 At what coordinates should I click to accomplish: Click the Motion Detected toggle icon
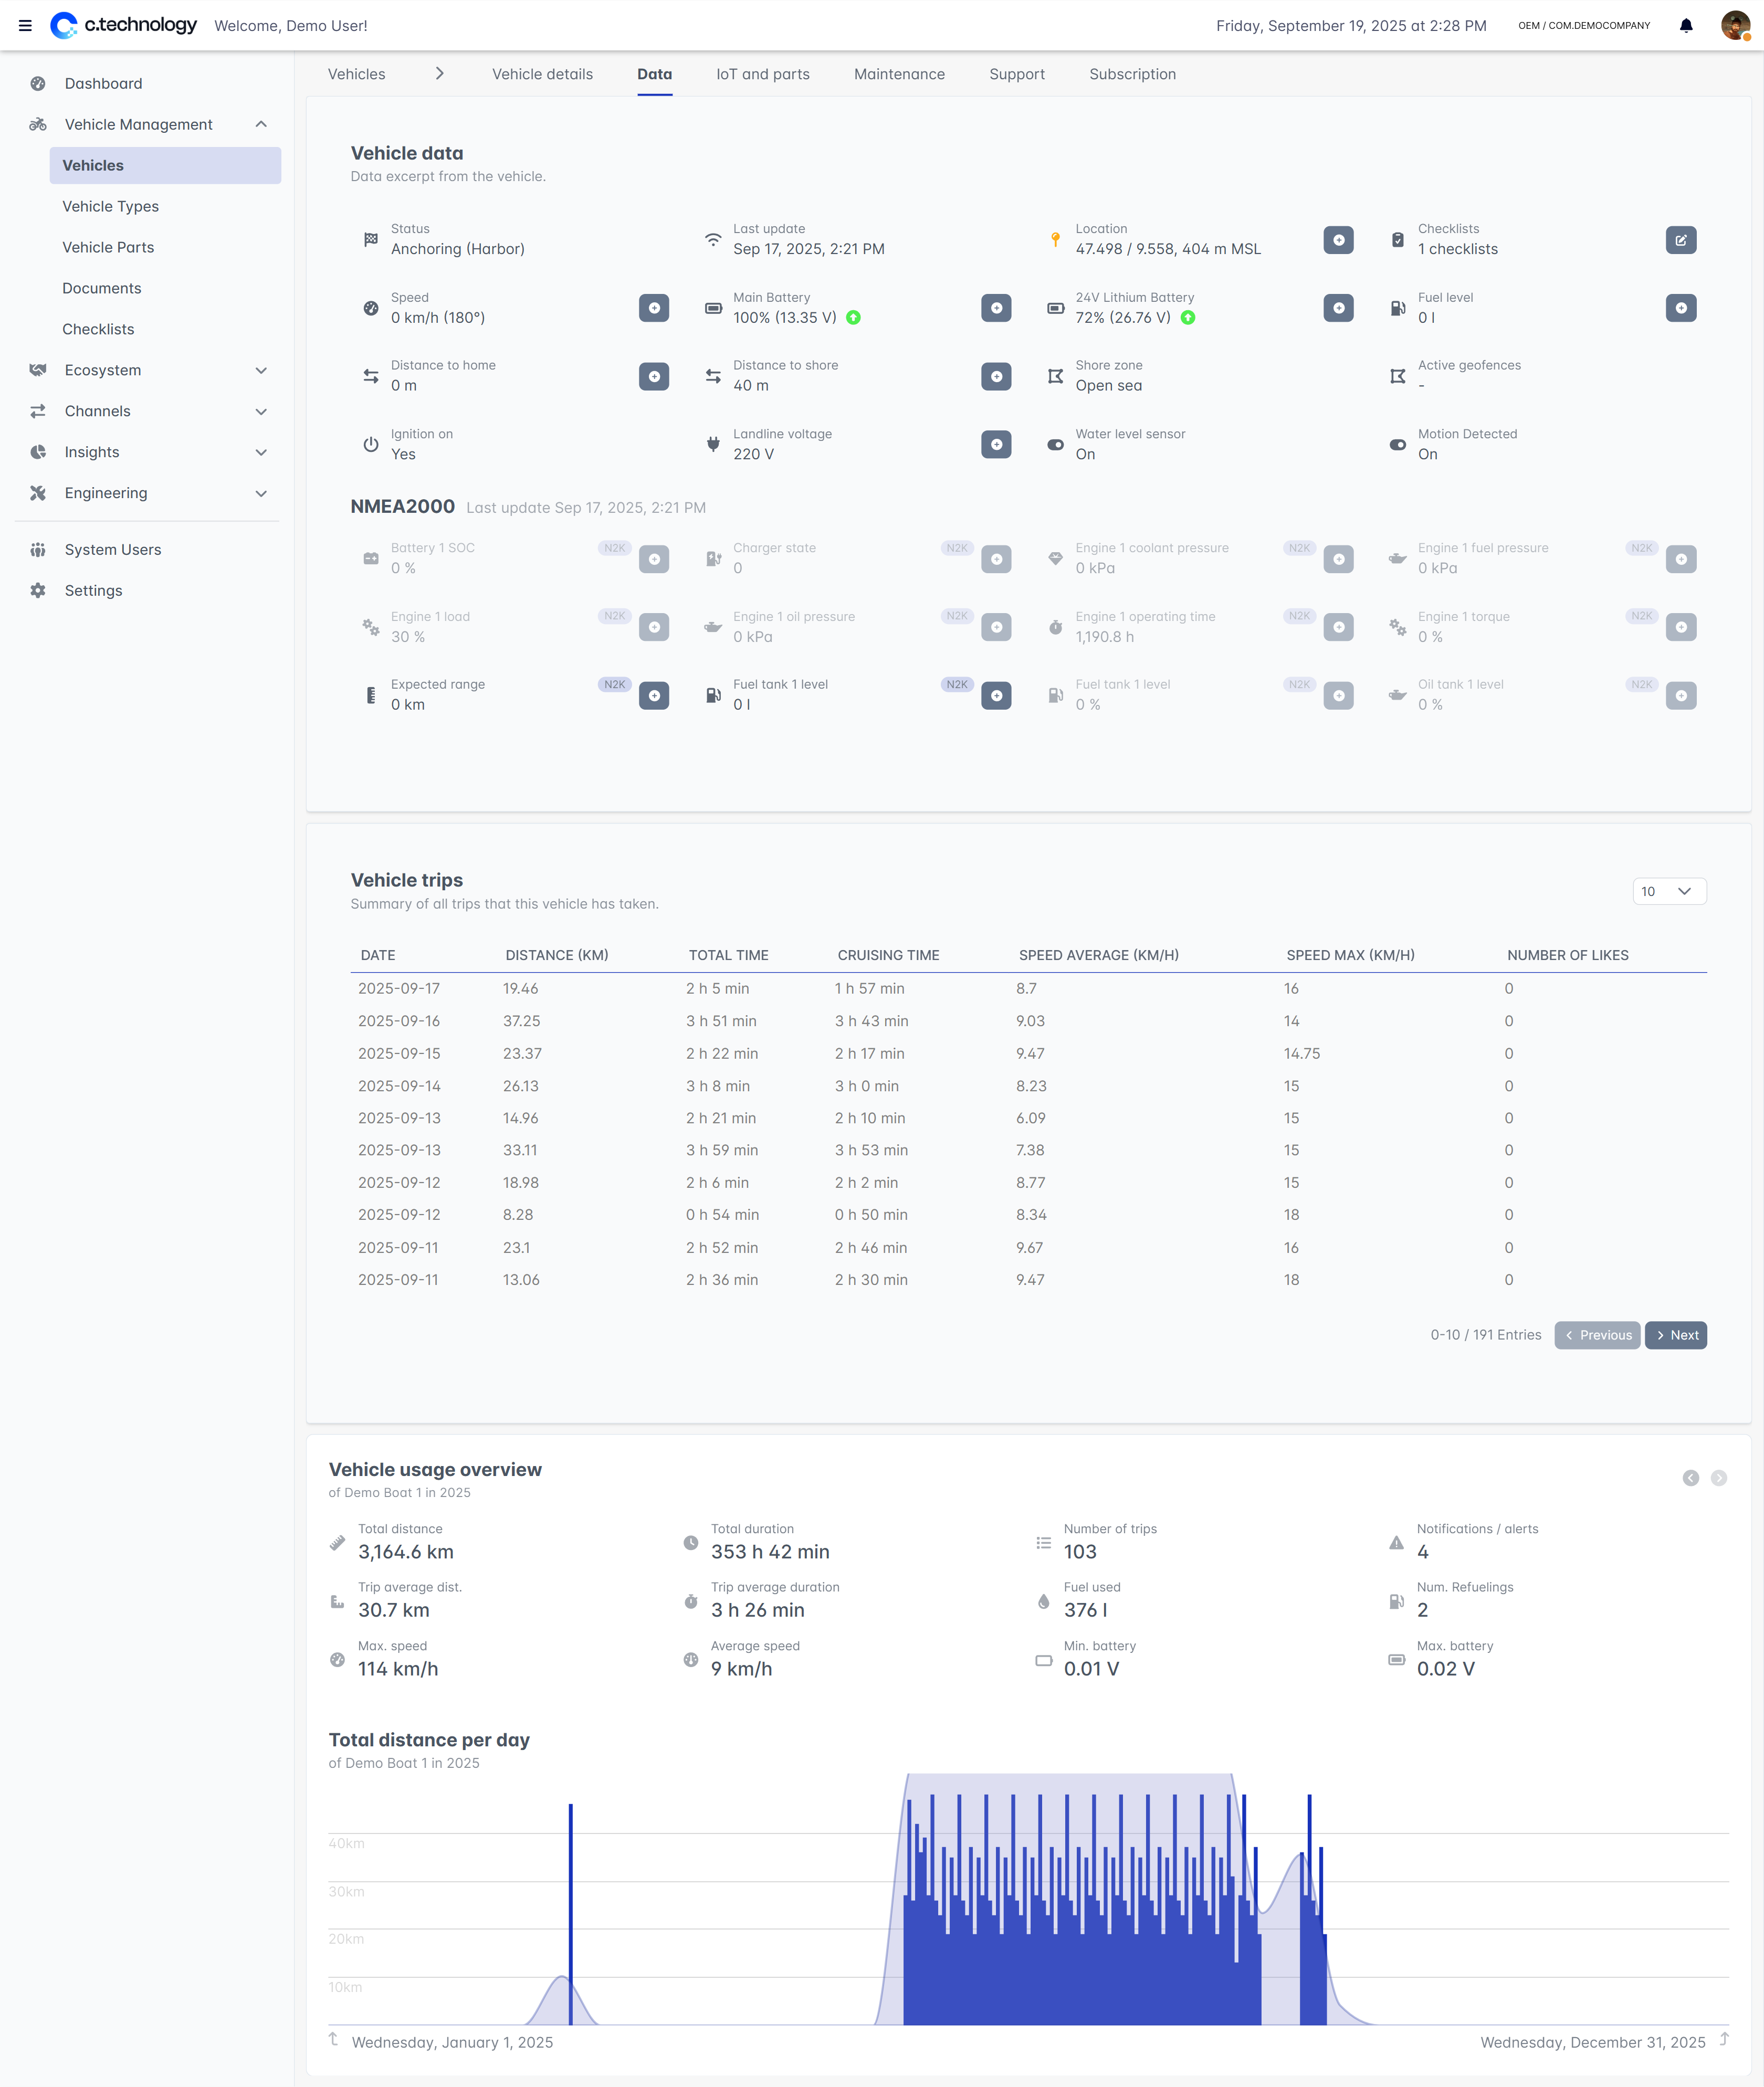[x=1397, y=445]
